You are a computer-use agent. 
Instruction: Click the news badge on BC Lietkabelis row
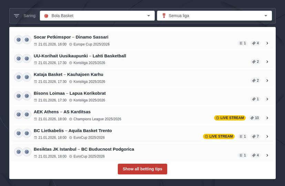tap(243, 137)
